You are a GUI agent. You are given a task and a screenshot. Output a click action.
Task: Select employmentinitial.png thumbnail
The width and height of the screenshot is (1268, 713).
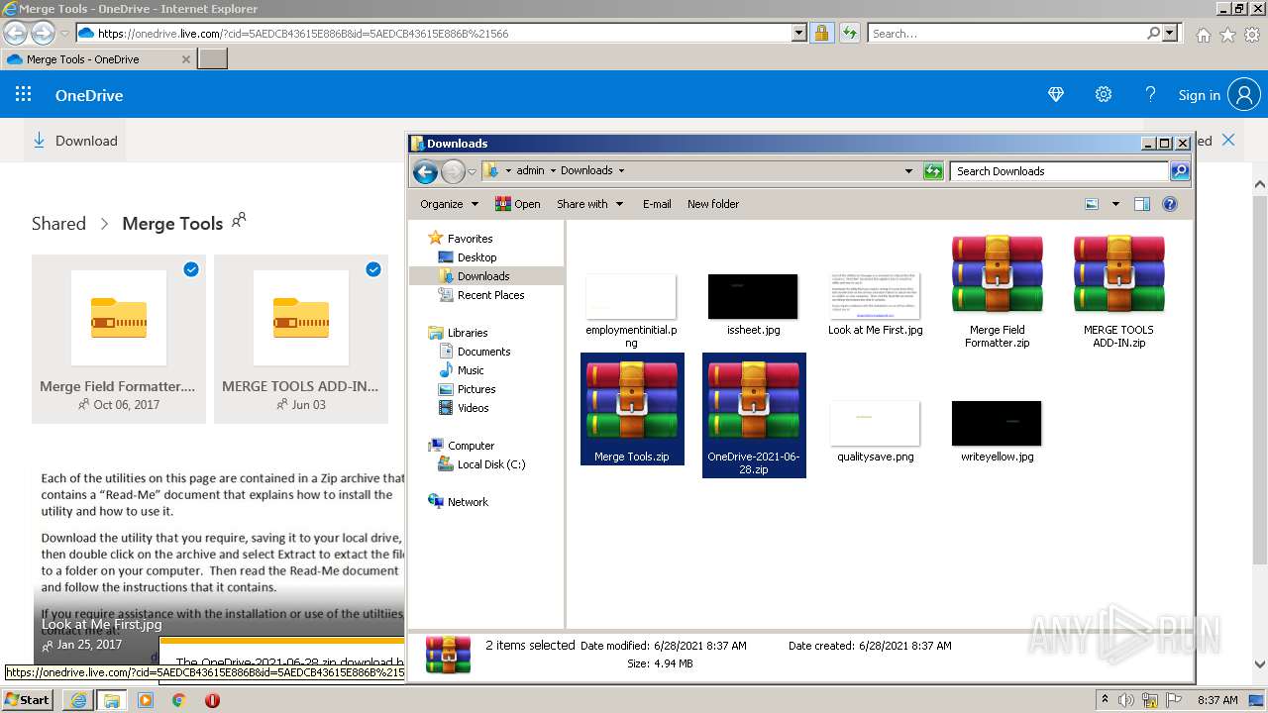631,296
